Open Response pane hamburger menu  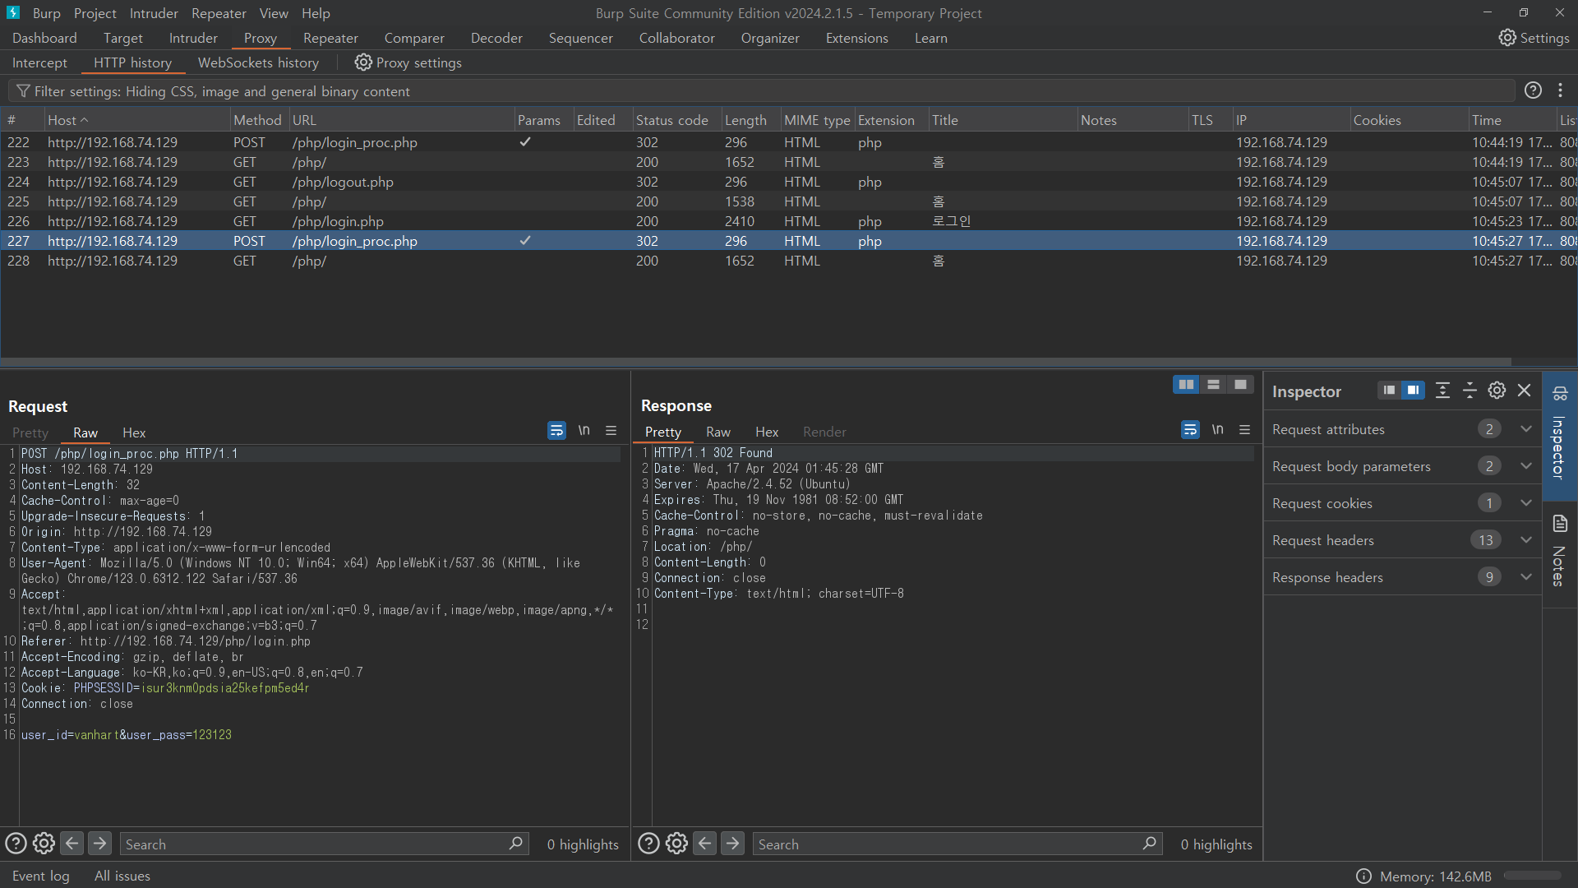click(x=1244, y=429)
